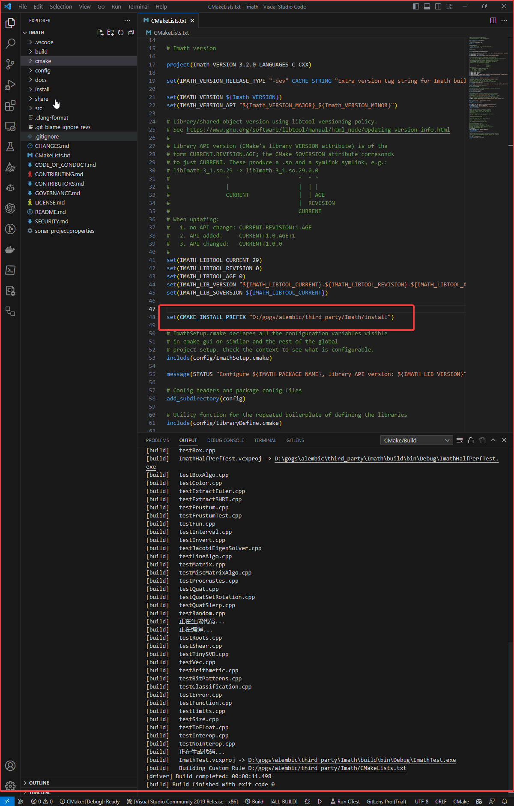Viewport: 514px width, 806px height.
Task: Switch to the GITLENS panel tab
Action: pos(295,440)
